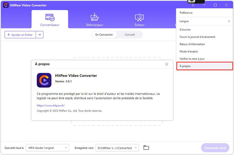
Task: Close the À propos dialog
Action: click(x=167, y=64)
